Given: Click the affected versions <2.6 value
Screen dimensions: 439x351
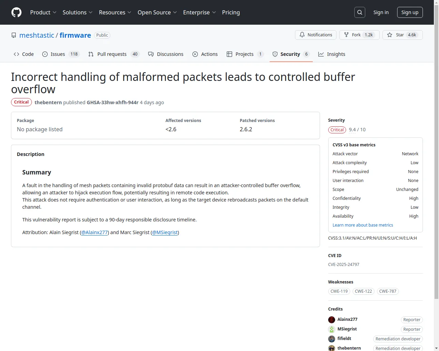Looking at the screenshot, I should [171, 129].
